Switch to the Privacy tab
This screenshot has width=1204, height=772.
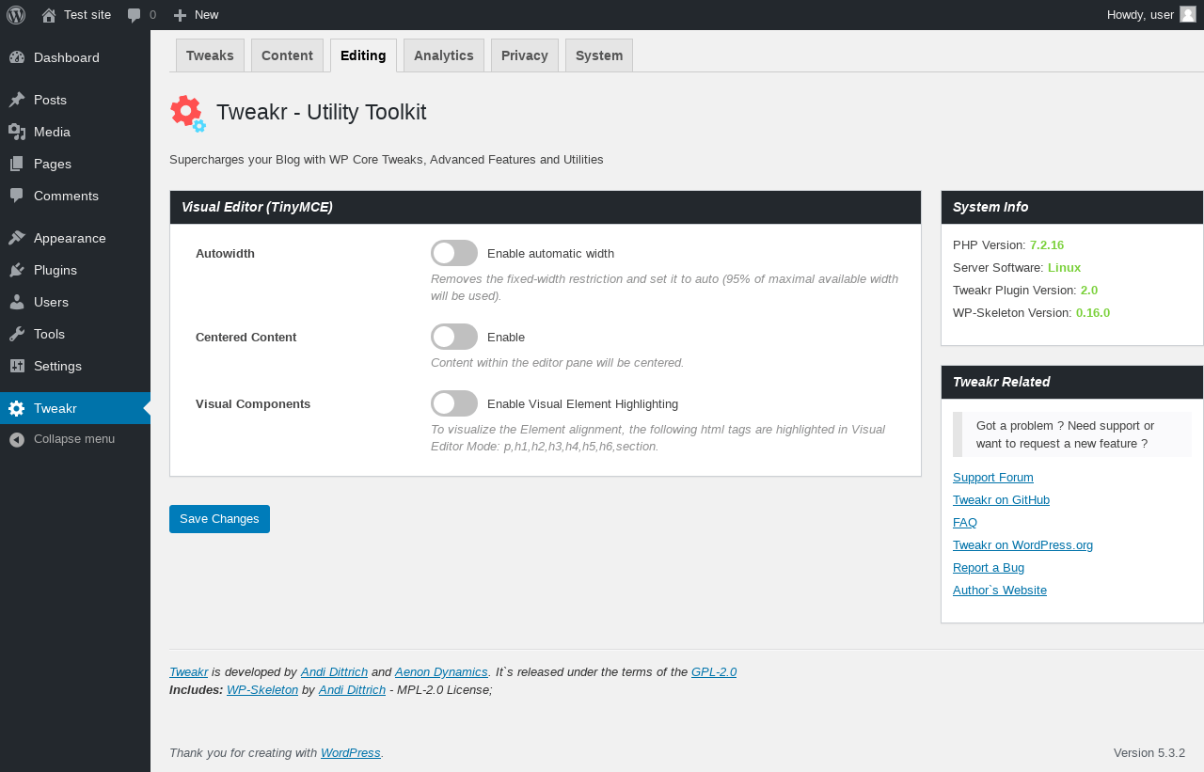click(x=524, y=55)
